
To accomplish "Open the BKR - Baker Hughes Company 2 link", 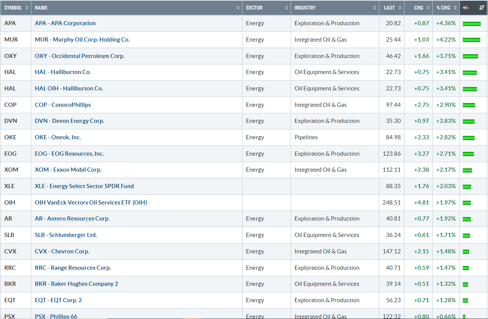I will point(76,284).
